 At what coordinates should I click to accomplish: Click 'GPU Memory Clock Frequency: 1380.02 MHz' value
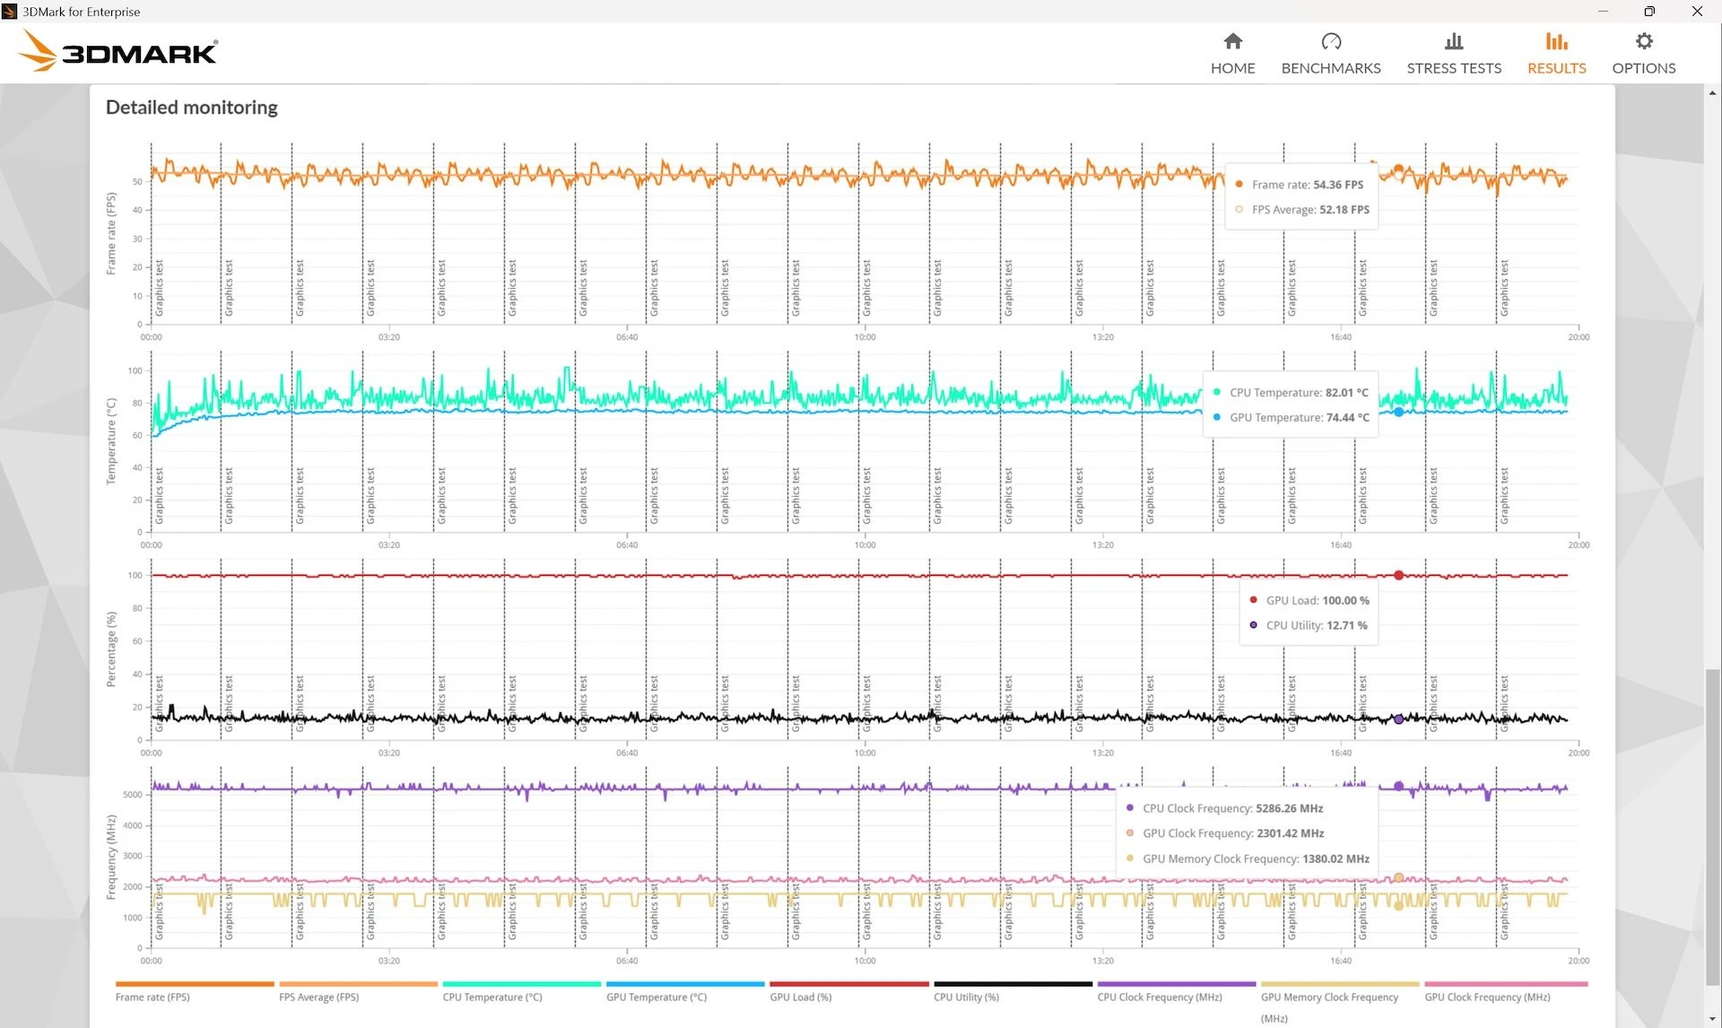(x=1256, y=859)
